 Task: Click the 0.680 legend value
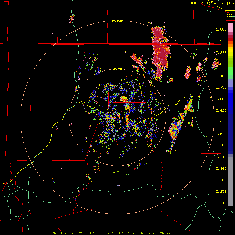click(x=221, y=99)
